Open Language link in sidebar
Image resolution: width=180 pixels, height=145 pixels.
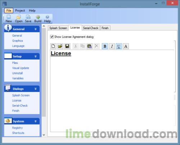coord(18,46)
